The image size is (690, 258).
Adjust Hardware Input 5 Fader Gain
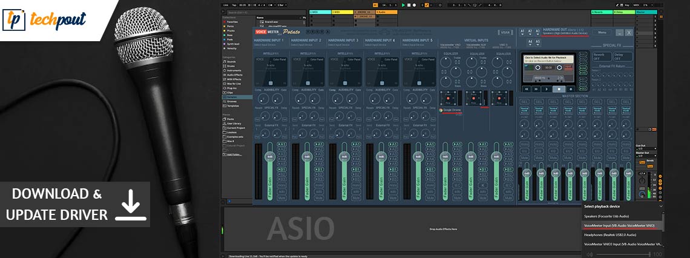click(418, 157)
